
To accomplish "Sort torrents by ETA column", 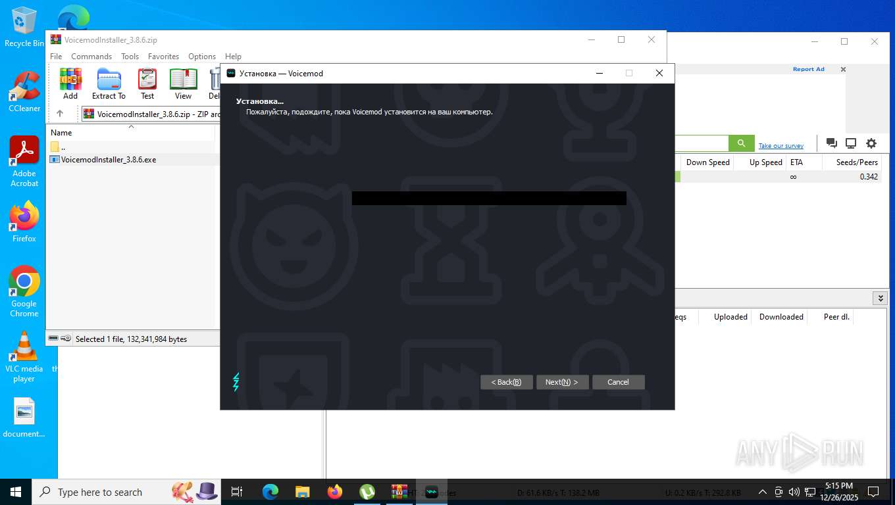I will click(804, 162).
